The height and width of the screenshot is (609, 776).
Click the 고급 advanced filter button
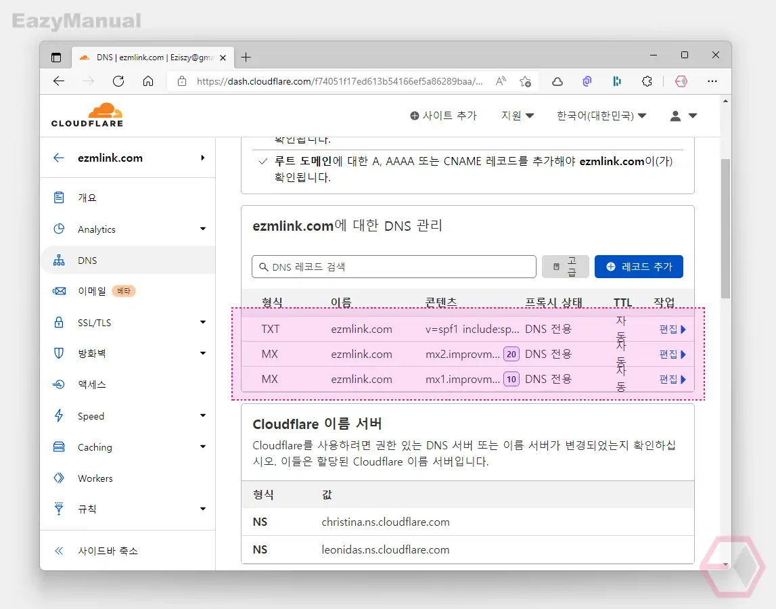click(565, 267)
